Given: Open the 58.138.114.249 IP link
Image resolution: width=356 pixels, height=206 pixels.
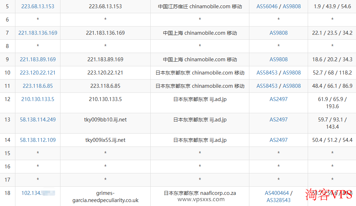Looking at the screenshot, I should click(38, 120).
